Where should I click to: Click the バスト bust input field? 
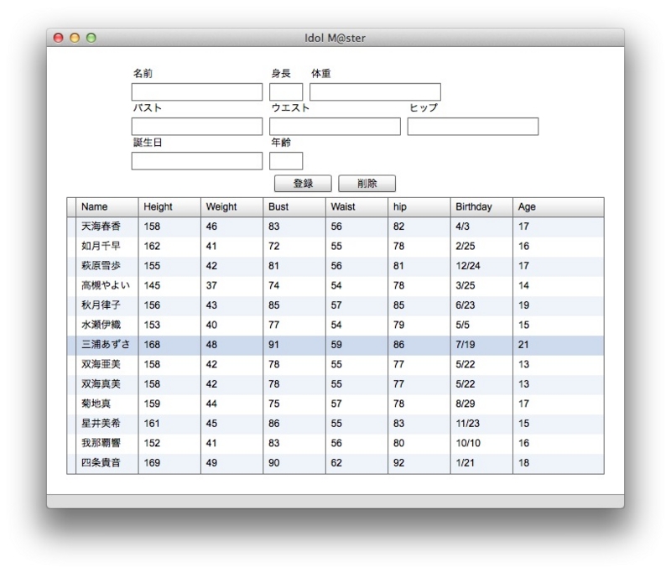[x=197, y=126]
